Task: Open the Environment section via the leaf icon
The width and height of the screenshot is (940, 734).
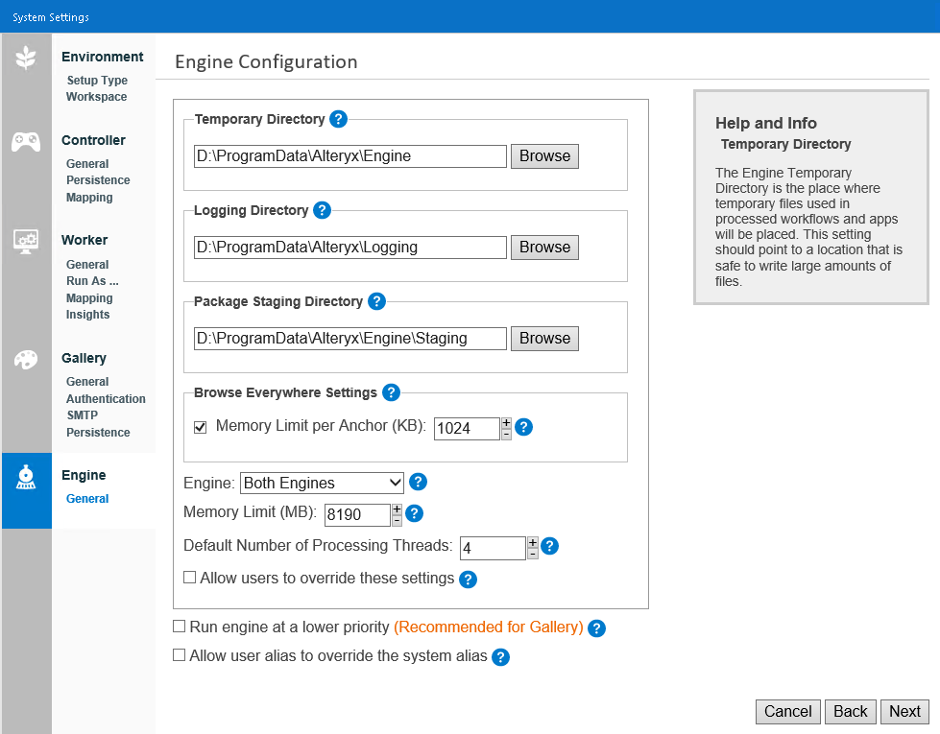Action: coord(26,58)
